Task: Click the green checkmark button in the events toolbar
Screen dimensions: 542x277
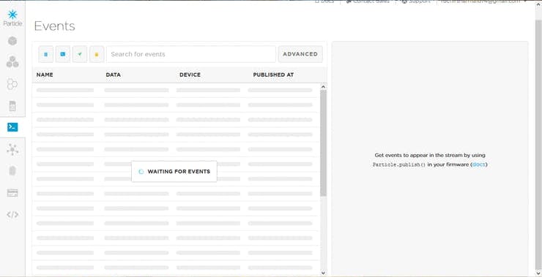Action: point(80,54)
